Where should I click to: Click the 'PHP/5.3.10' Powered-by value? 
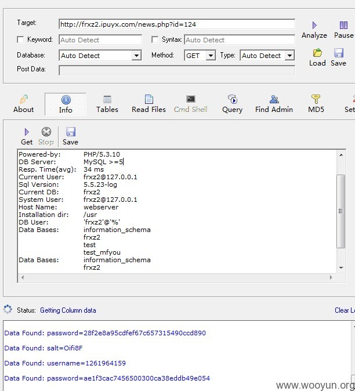click(x=102, y=154)
